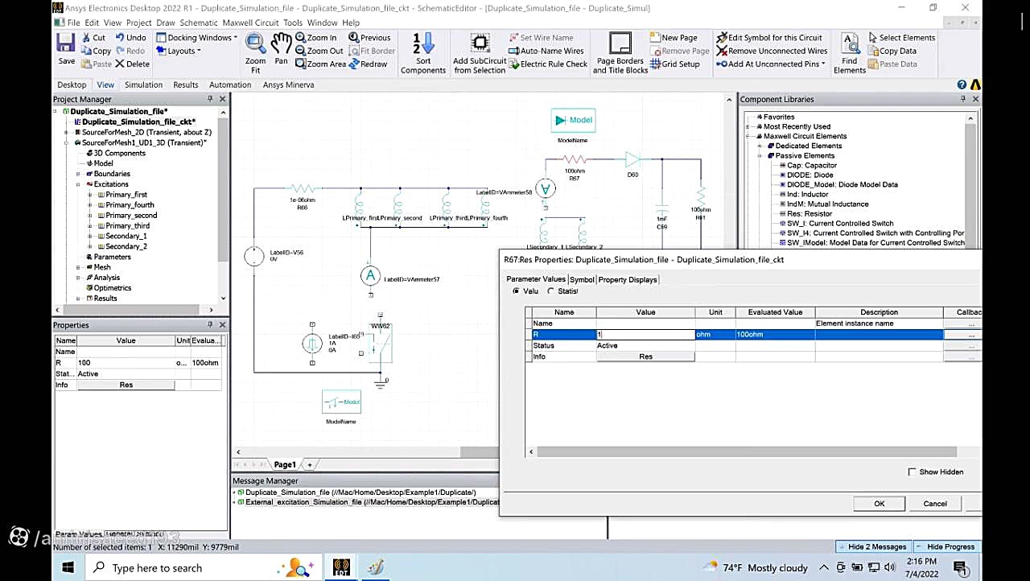Screen dimensions: 1030x581
Task: Open the Schematic menu
Action: click(x=199, y=23)
